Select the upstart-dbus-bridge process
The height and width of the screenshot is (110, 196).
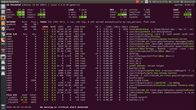[161, 49]
